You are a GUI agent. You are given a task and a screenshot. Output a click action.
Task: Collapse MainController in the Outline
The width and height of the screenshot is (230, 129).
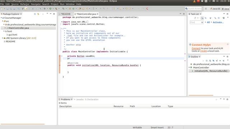pyautogui.click(x=189, y=67)
